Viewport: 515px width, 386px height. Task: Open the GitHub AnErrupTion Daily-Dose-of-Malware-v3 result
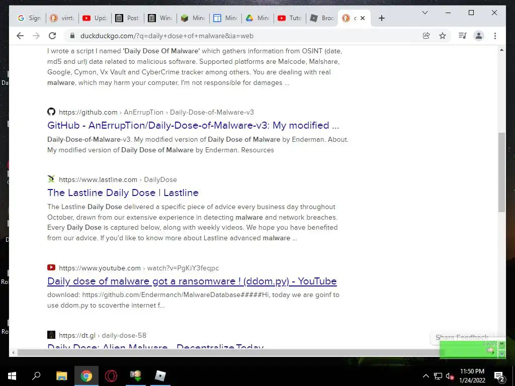(x=193, y=125)
